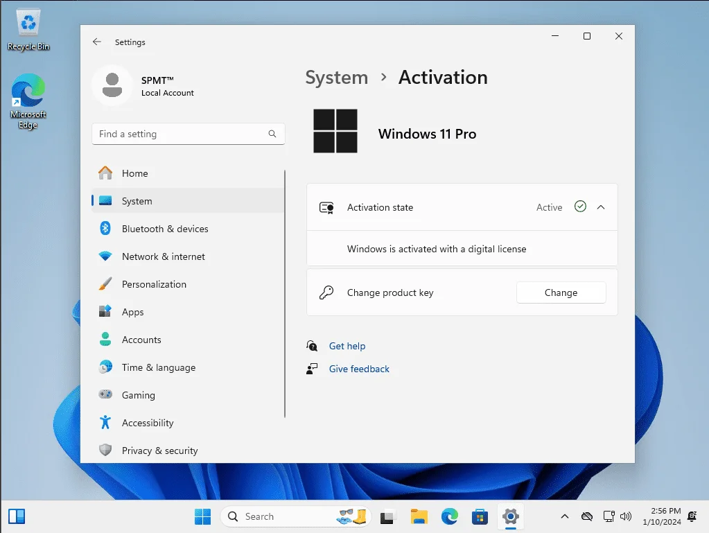This screenshot has height=533, width=709.
Task: Open the notification bell in tray
Action: 692,516
